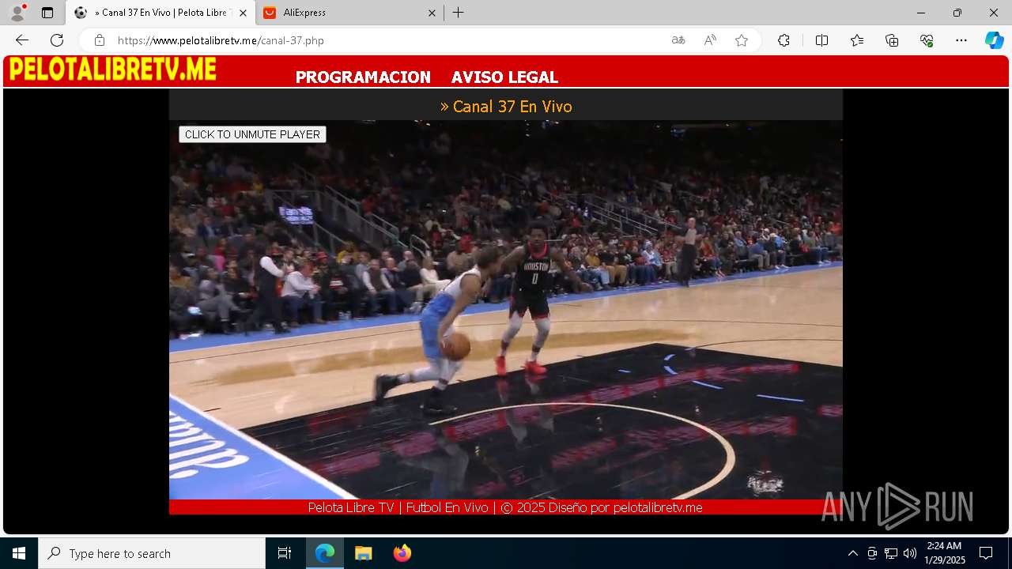Click the browser profile avatar icon
Screen dimensions: 1012x569
17,13
